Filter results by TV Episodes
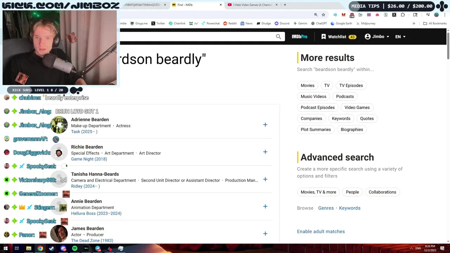Image resolution: width=450 pixels, height=253 pixels. coord(351,85)
